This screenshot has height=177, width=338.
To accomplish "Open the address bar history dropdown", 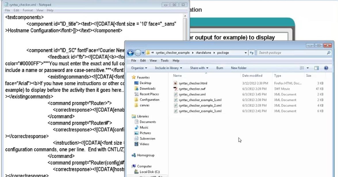I will coord(245,53).
